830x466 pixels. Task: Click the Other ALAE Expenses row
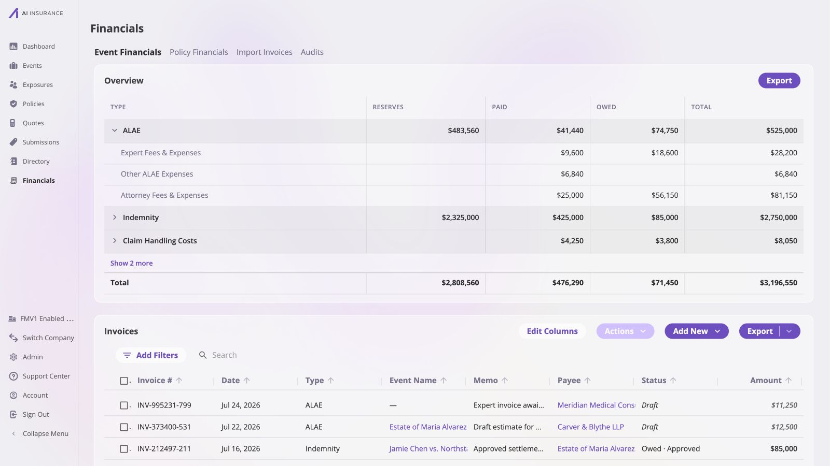coord(454,174)
